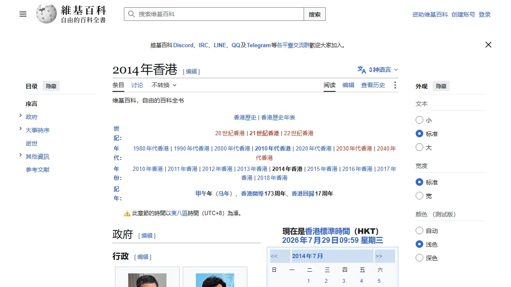Jump to 参考文献 in contents

tap(37, 170)
